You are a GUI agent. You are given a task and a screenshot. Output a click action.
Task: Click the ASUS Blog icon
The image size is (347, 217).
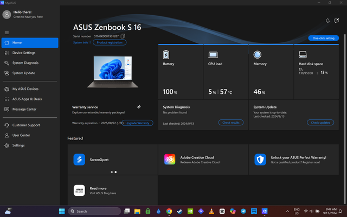click(79, 190)
